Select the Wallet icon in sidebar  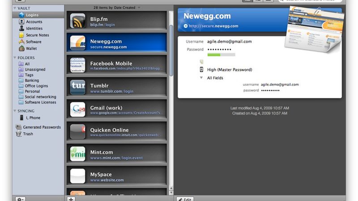coord(21,48)
